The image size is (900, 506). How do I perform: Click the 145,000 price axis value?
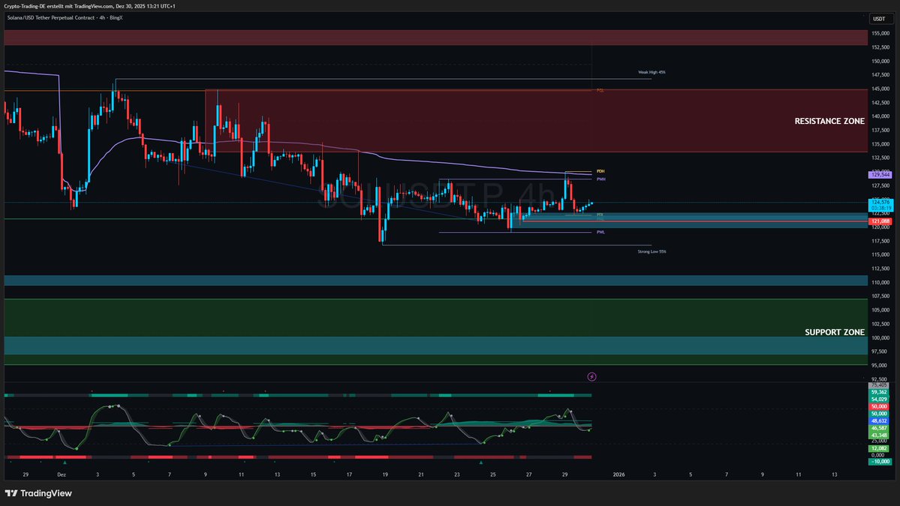pos(880,89)
